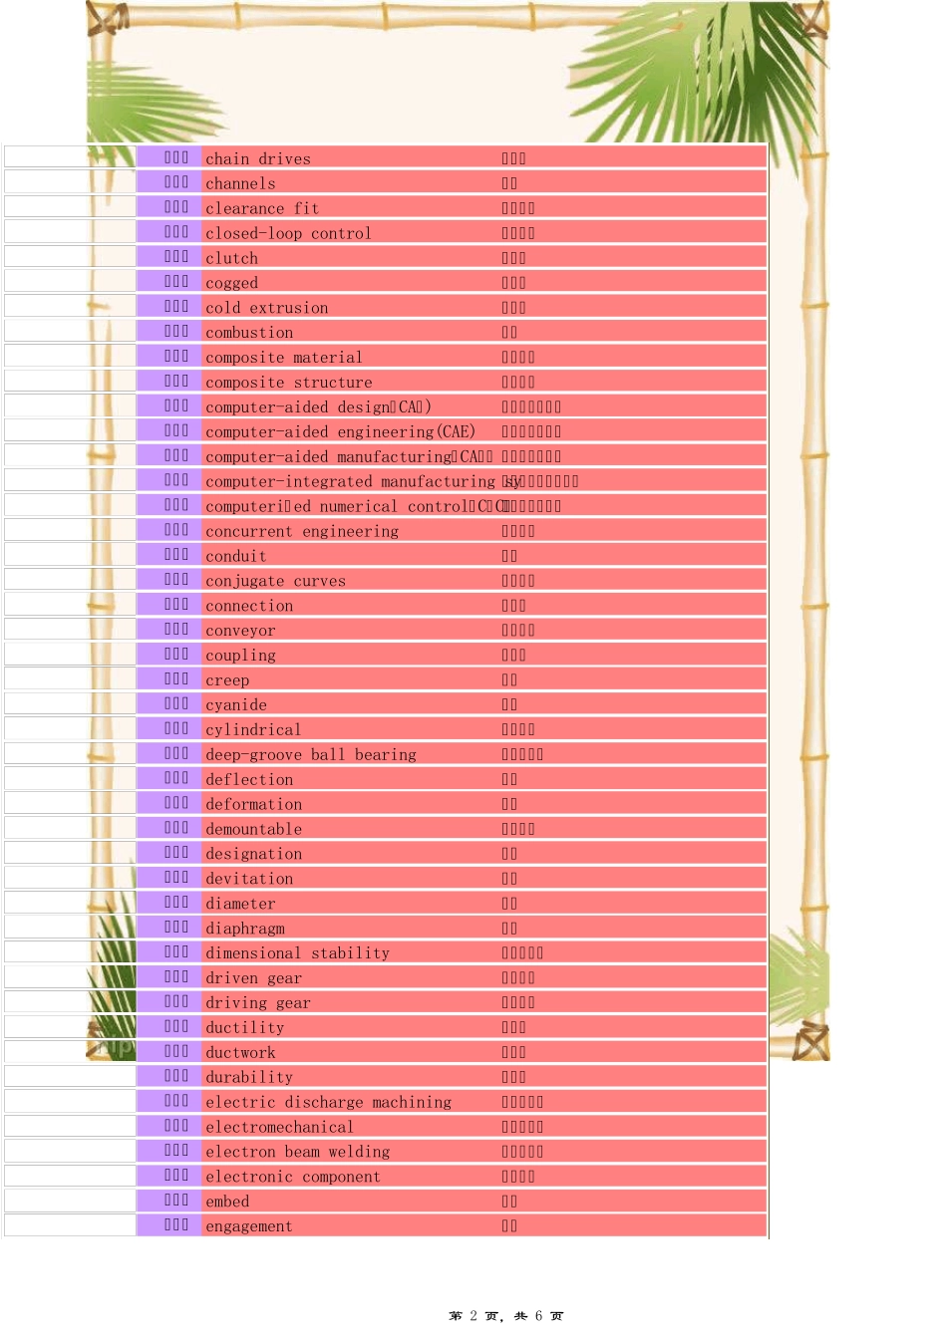
Task: Select the 'coupling' entry
Action: [x=240, y=655]
